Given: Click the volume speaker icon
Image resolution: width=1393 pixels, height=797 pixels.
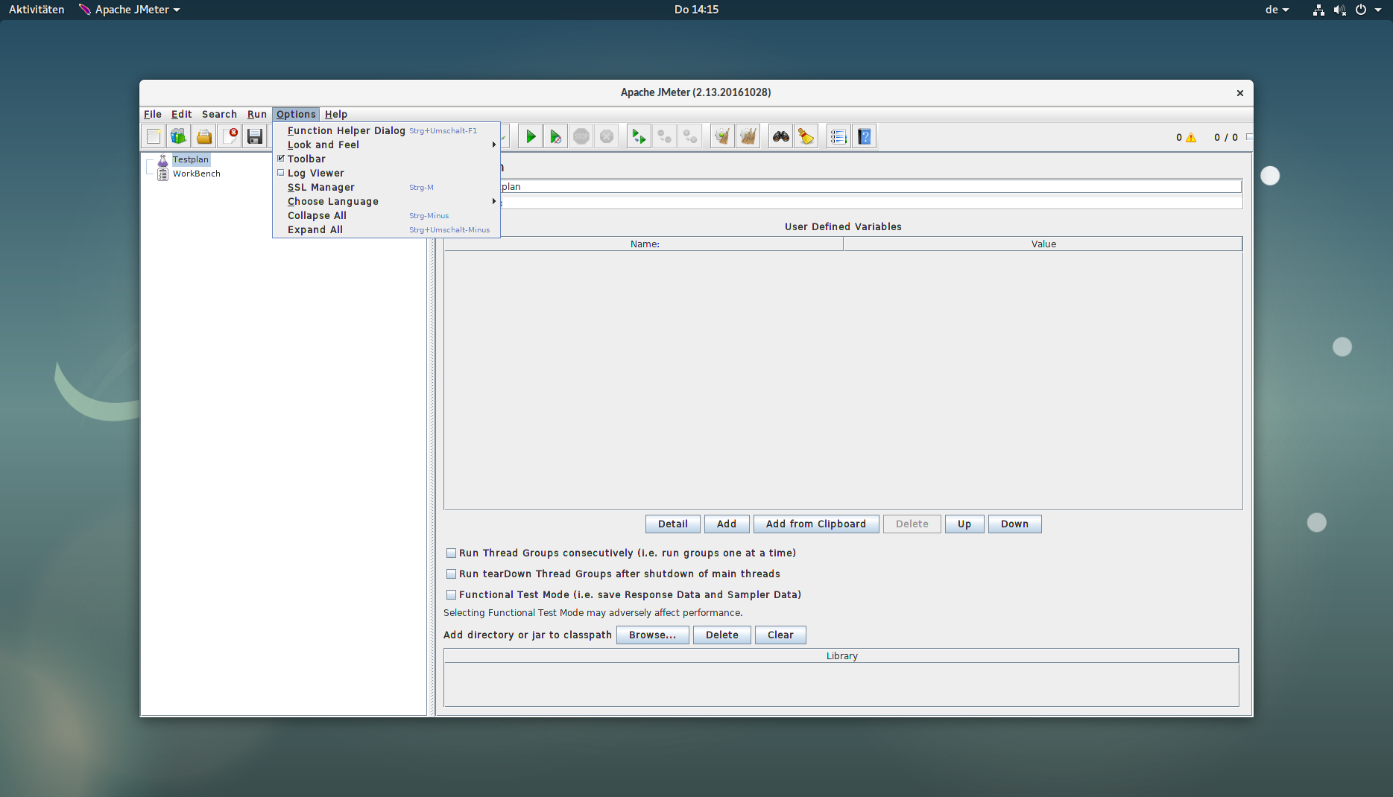Looking at the screenshot, I should point(1339,10).
